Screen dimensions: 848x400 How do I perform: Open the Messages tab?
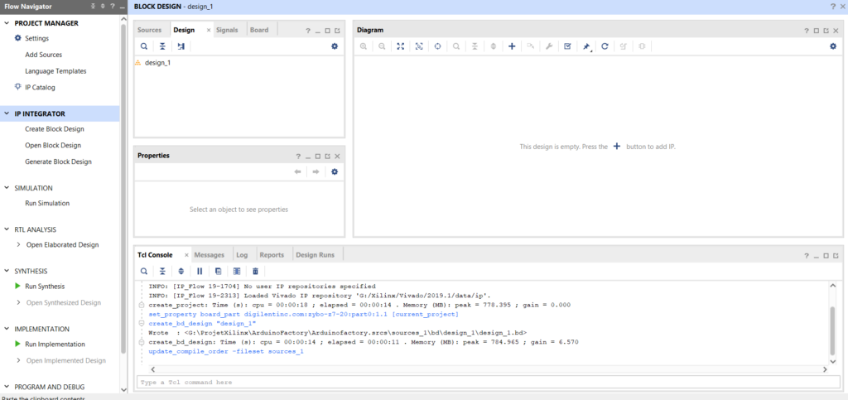pyautogui.click(x=209, y=255)
